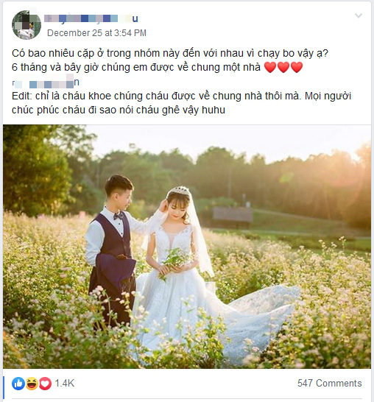Viewport: 374px width, 402px height.
Task: Click the second red heart emoji in post
Action: (283, 67)
